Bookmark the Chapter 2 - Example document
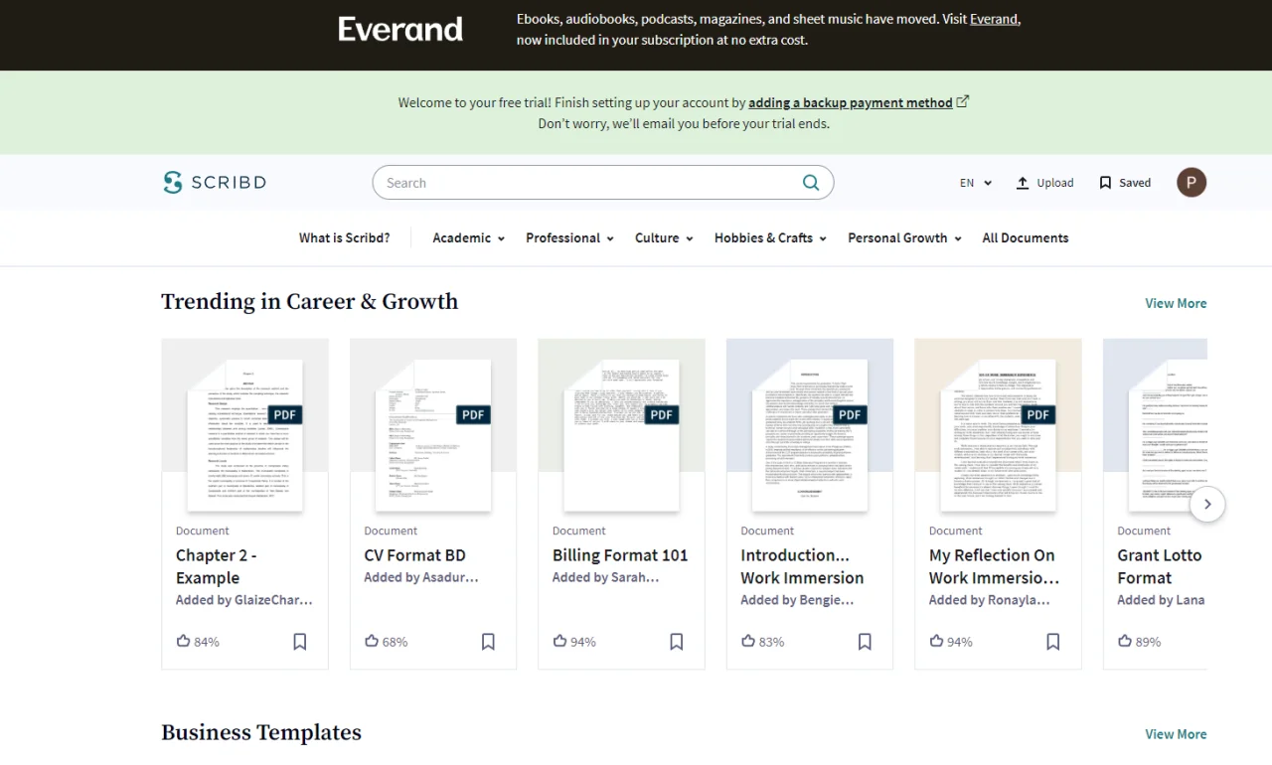1272x765 pixels. click(x=300, y=642)
